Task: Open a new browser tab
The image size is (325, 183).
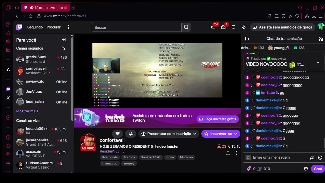Action: pos(73,8)
